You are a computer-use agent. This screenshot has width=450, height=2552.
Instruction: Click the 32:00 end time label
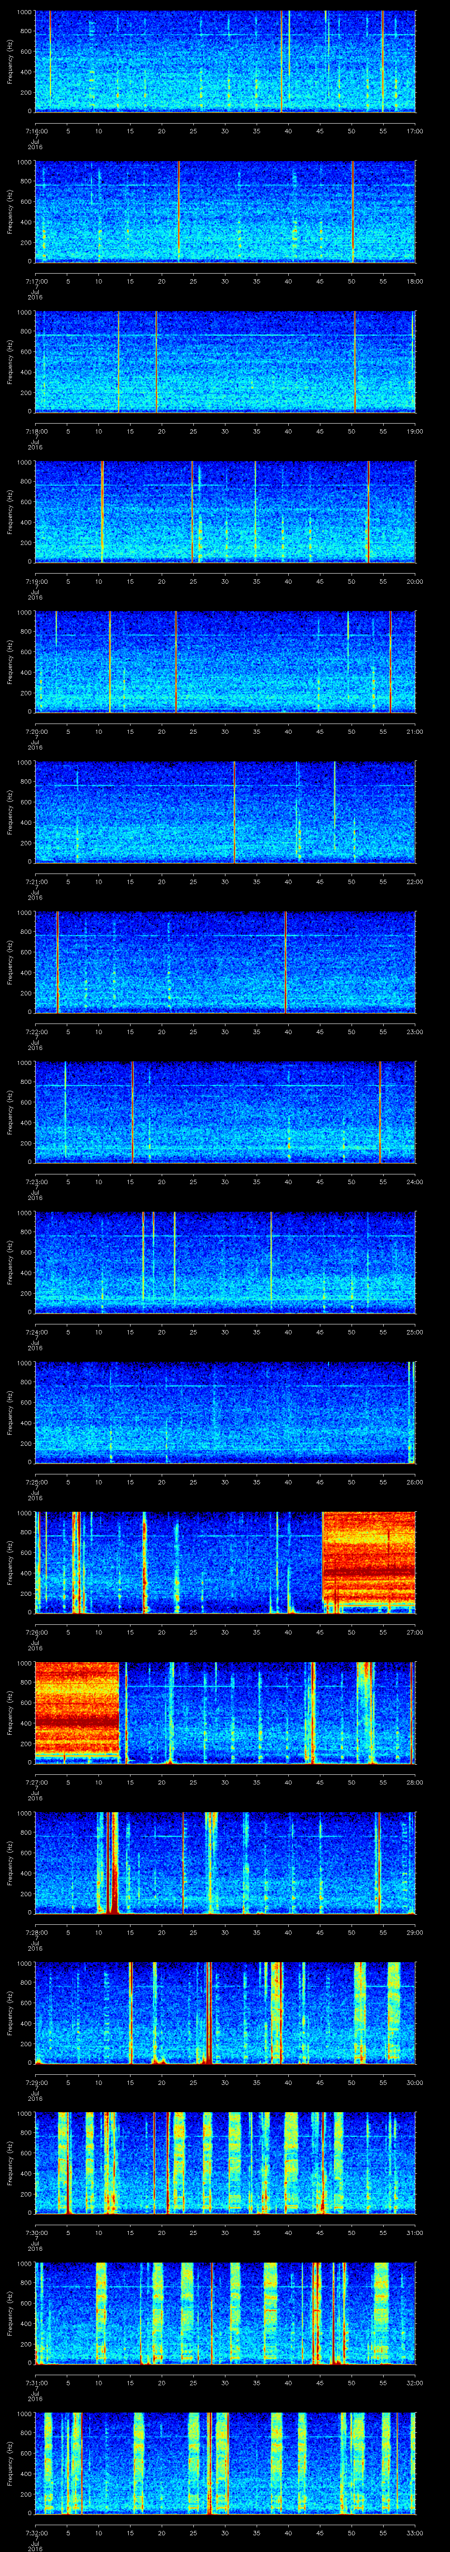pyautogui.click(x=414, y=2382)
